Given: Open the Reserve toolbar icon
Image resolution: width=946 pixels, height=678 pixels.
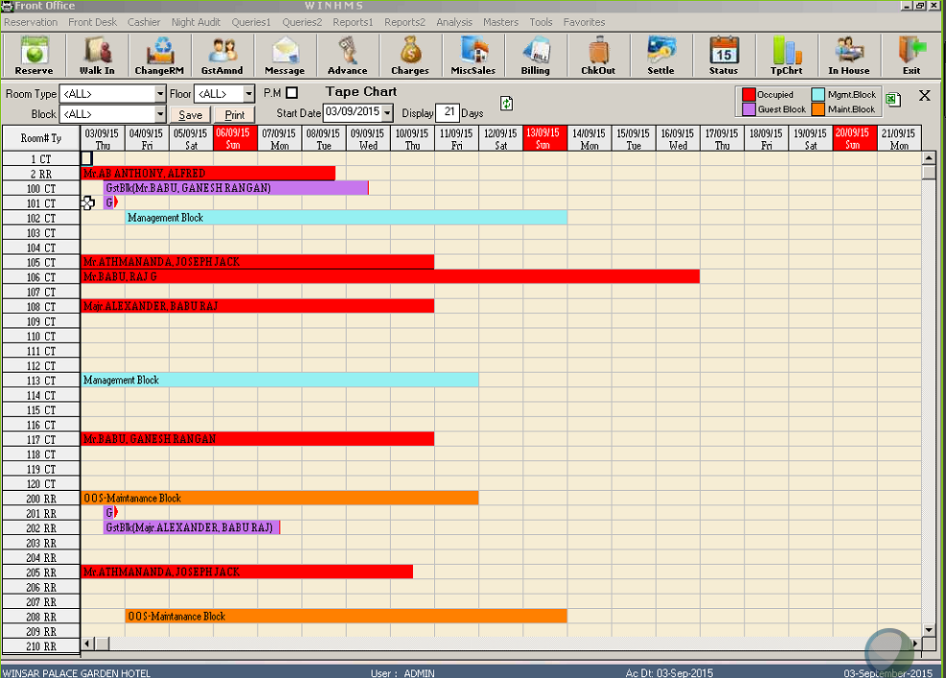Looking at the screenshot, I should (35, 56).
